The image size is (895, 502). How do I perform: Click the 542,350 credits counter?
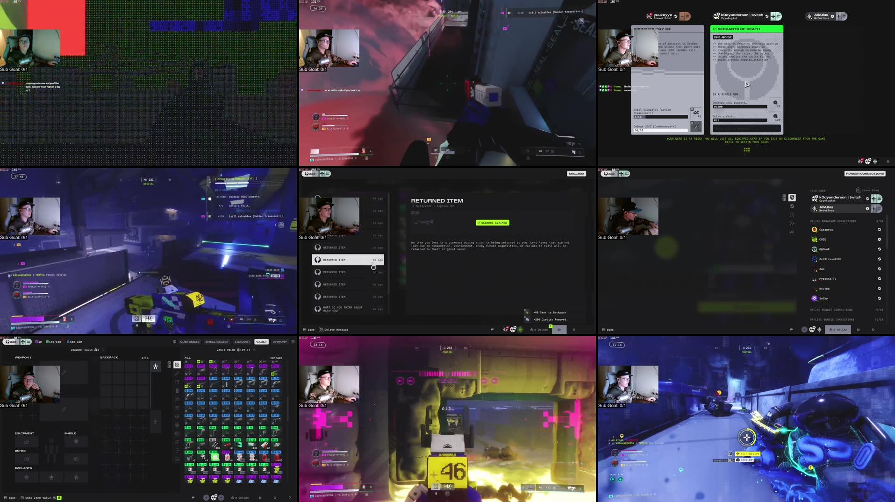[x=74, y=342]
